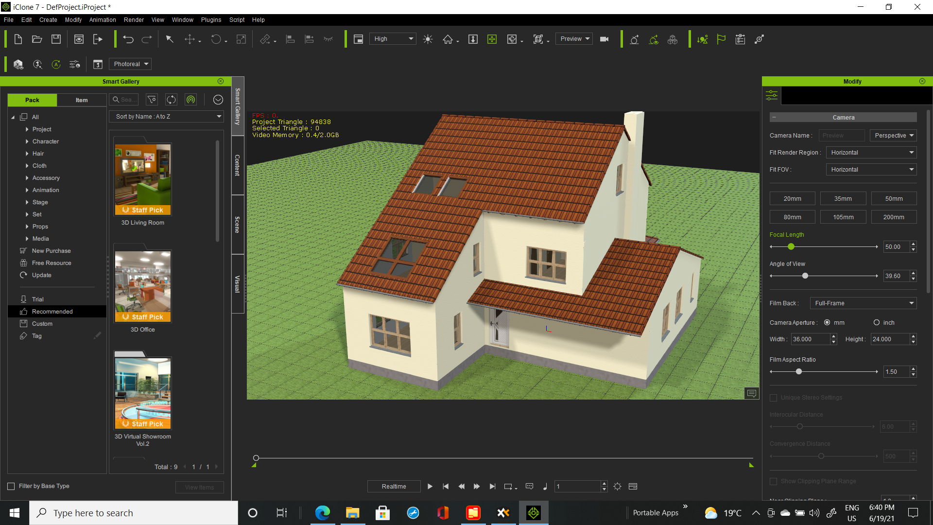This screenshot has height=525, width=933.
Task: Click the Home view icon
Action: (448, 39)
